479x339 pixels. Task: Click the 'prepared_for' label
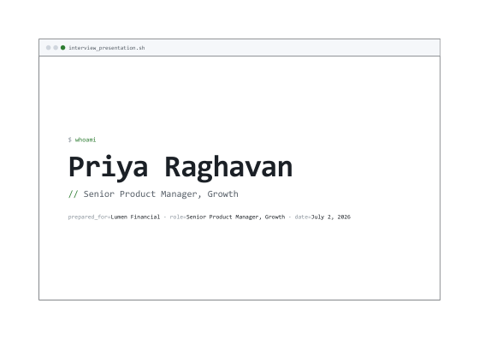[x=88, y=217]
